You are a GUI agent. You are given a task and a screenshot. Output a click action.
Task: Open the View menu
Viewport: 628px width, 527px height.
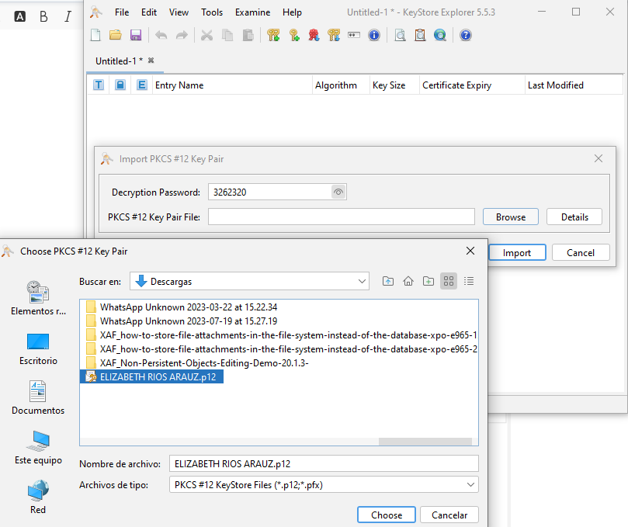pos(179,12)
